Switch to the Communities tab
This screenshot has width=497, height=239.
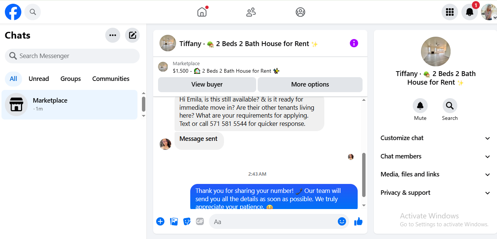(111, 79)
